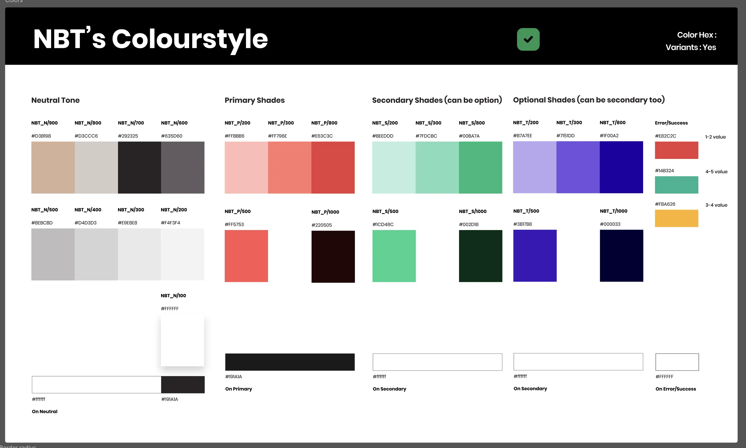Click the On Primary label
Screen dimensions: 746x448
click(x=238, y=389)
